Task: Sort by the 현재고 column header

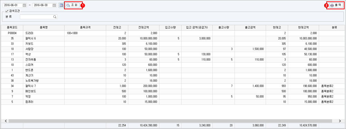Action: (277, 28)
